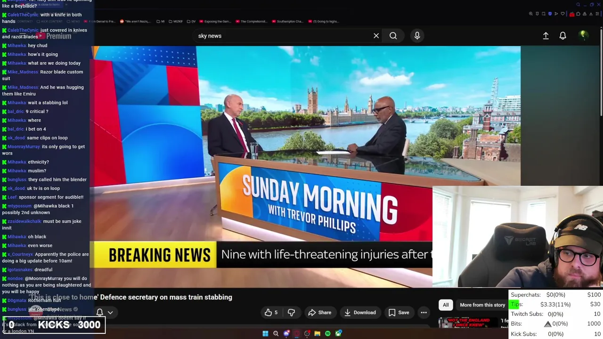Open the three-dot more actions menu

tap(424, 313)
